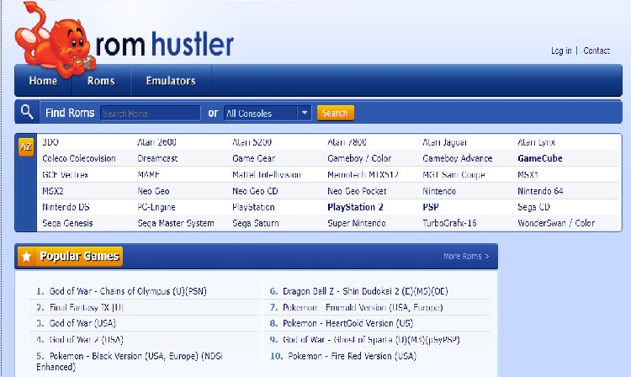631x377 pixels.
Task: View WonderSwan / Color roms
Action: (556, 223)
